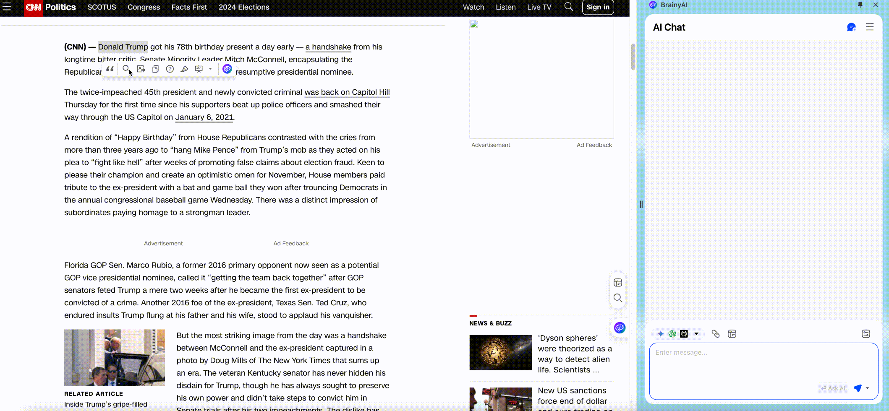Open the Listen nav item
The height and width of the screenshot is (411, 889).
pyautogui.click(x=506, y=7)
